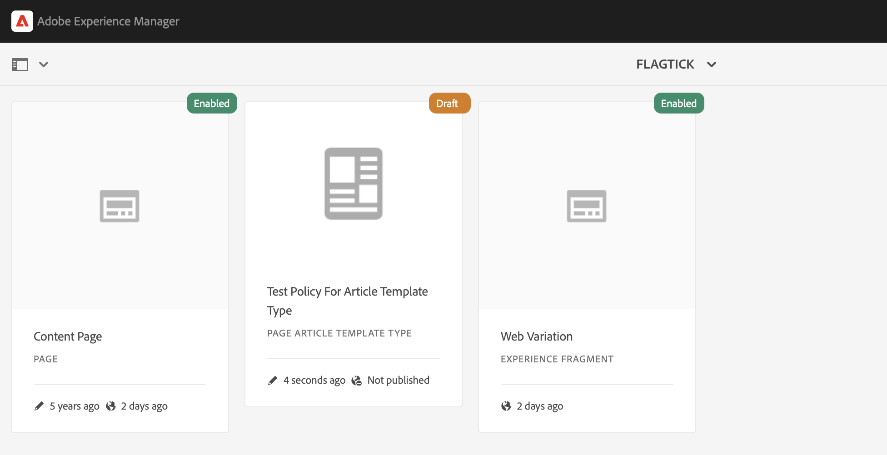Click pencil icon beside 4 seconds ago
887x455 pixels.
coord(273,381)
